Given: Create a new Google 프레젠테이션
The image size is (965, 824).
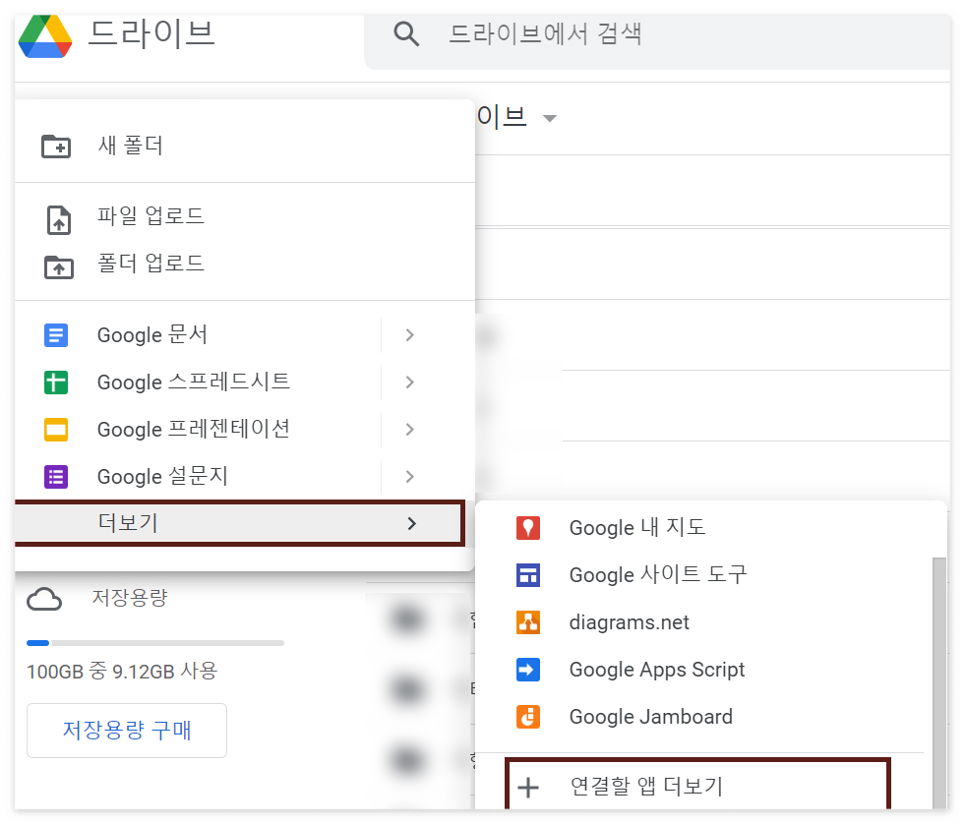Looking at the screenshot, I should pos(198,430).
